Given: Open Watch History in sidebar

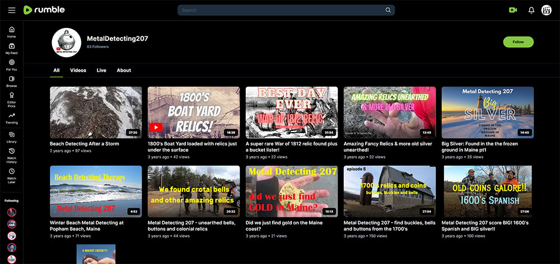Looking at the screenshot, I should 12,155.
